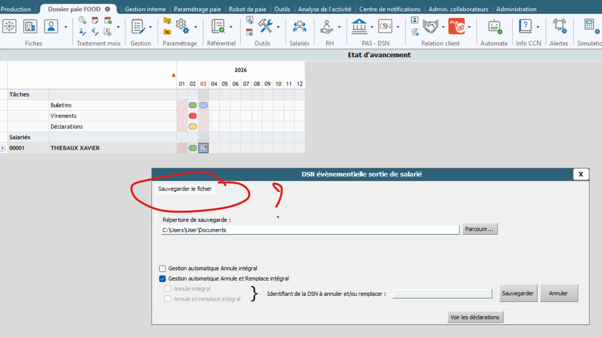
Task: Close the DSN évènementielle dialog
Action: point(581,174)
